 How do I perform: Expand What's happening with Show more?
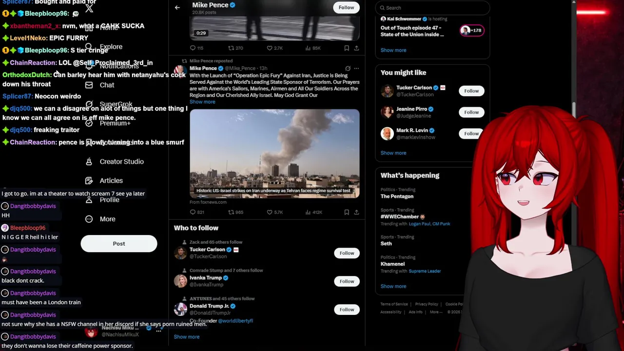(x=393, y=286)
